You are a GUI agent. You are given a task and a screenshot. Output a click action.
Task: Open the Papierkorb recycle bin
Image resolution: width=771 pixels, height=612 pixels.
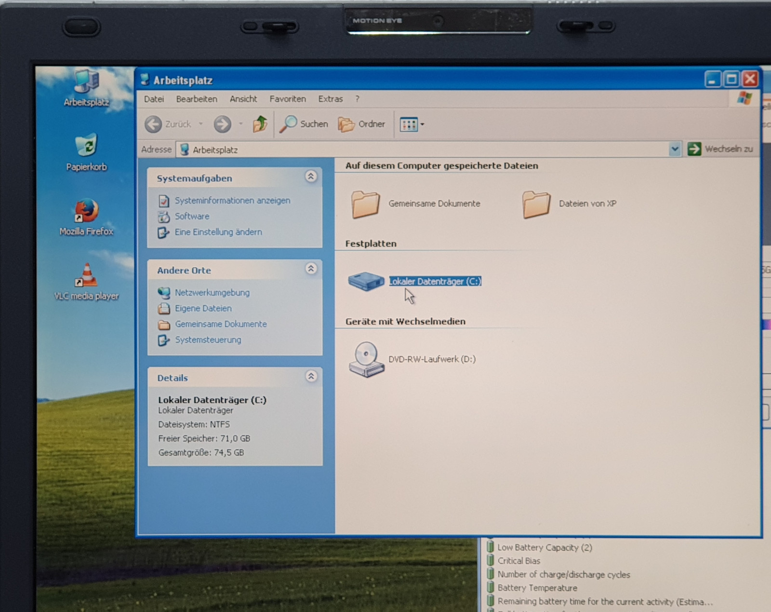[x=86, y=146]
